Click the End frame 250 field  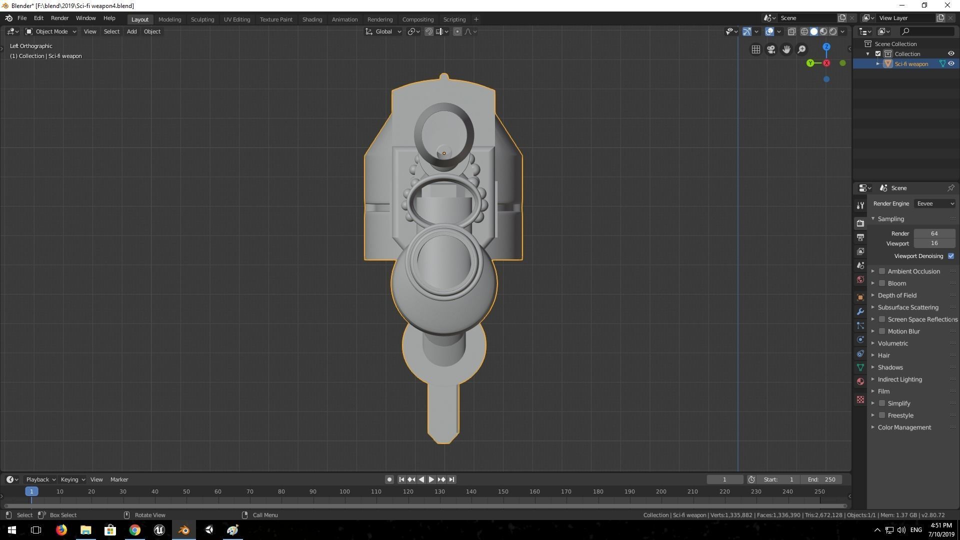click(x=821, y=479)
